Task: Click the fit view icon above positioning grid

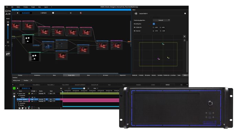Action: [x=185, y=37]
